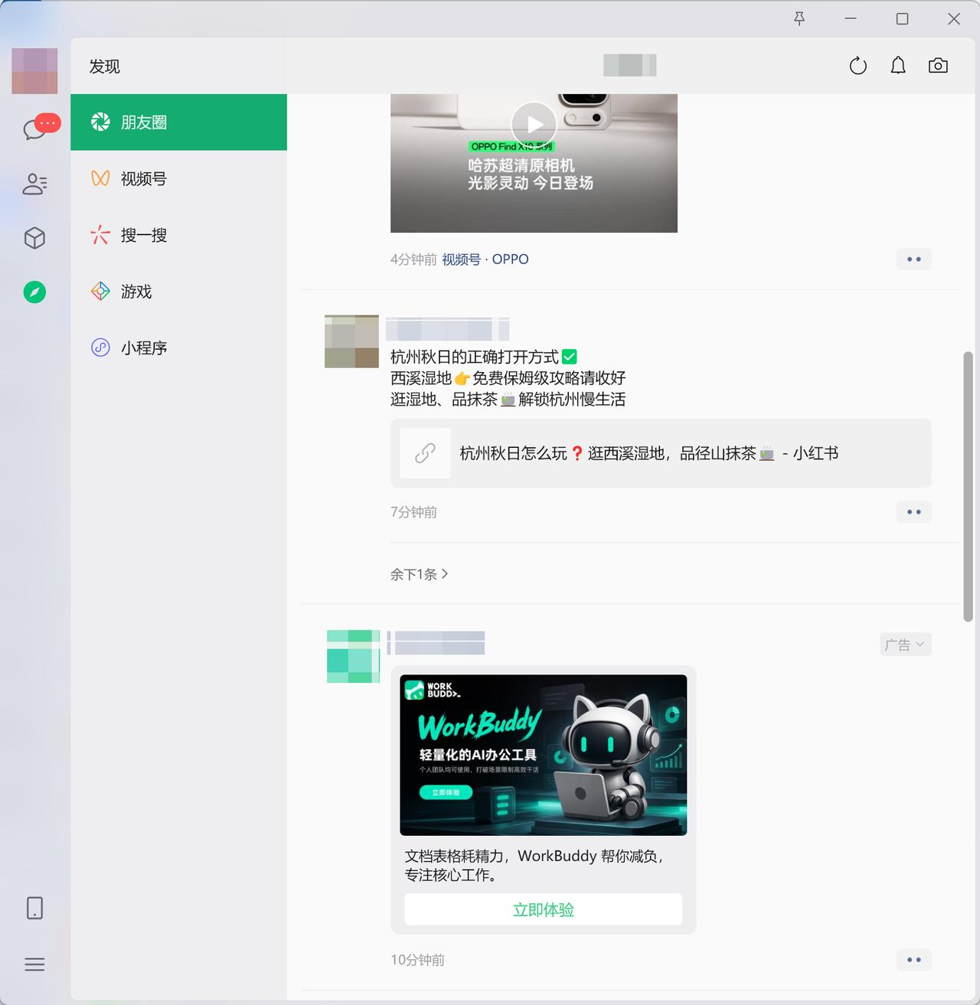Open 游戏 in the Discover list

[178, 292]
